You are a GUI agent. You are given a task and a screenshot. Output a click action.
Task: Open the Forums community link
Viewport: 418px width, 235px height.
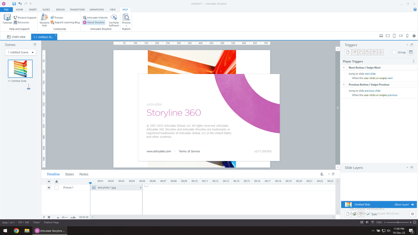57,18
